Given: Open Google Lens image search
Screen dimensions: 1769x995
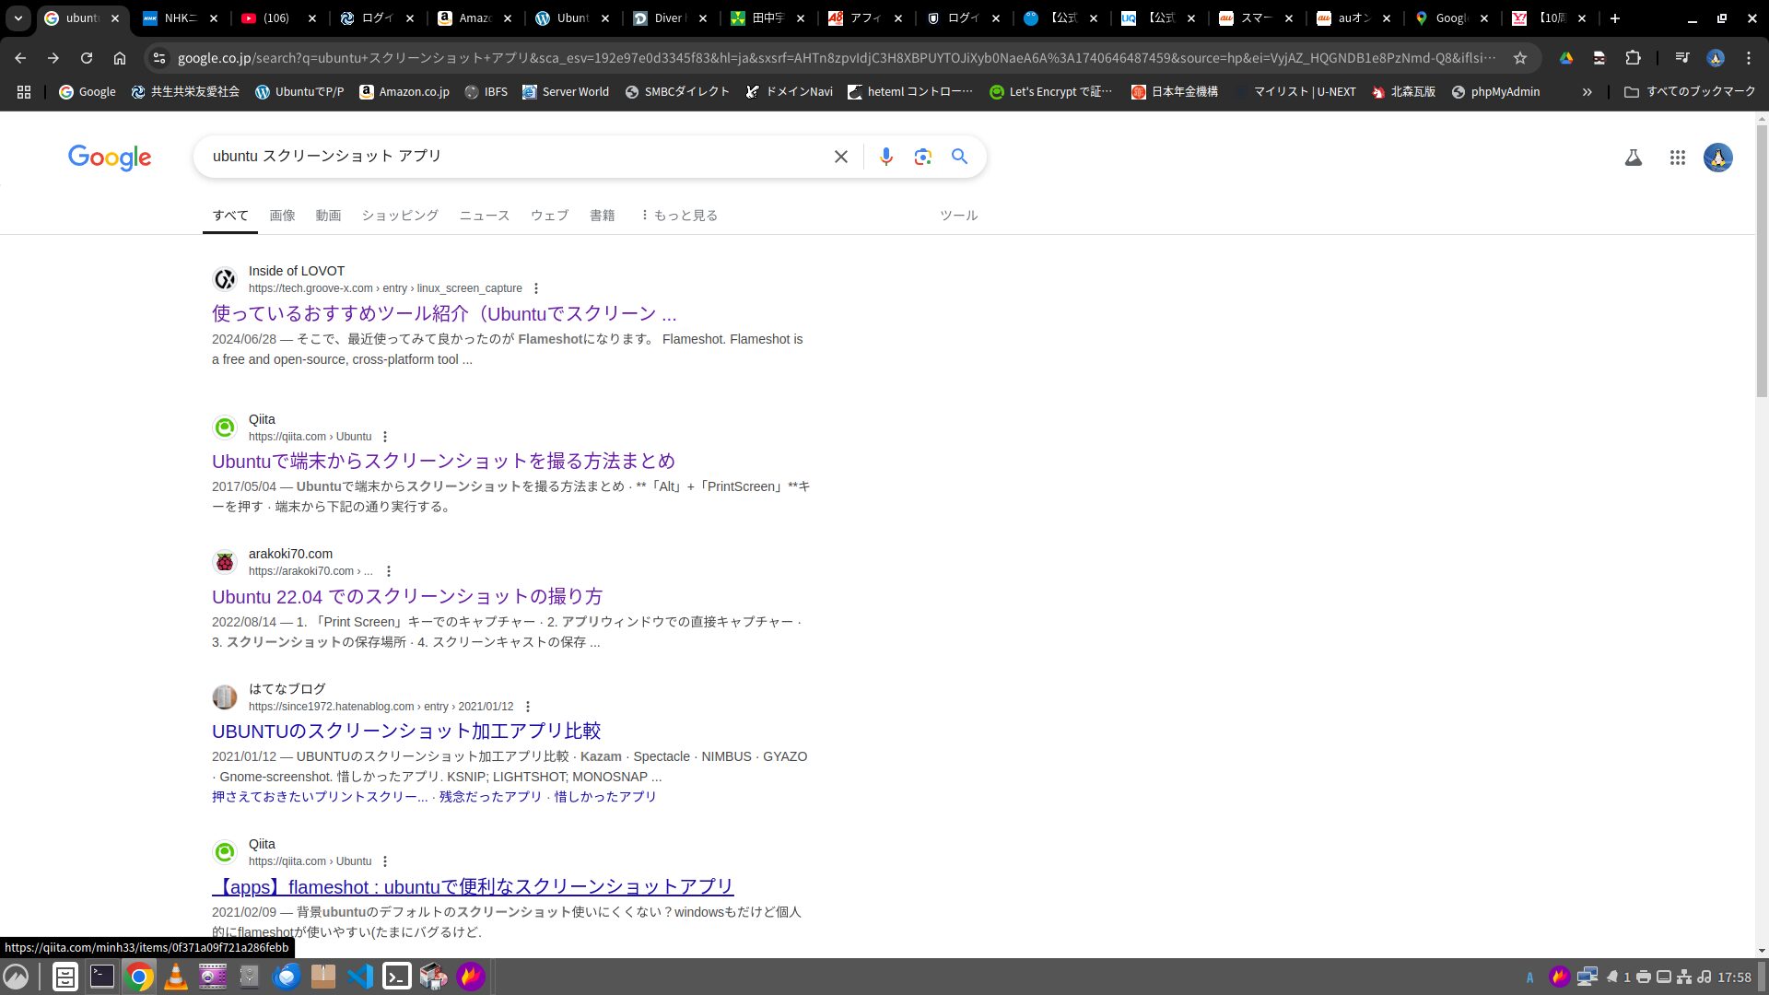Looking at the screenshot, I should [922, 157].
